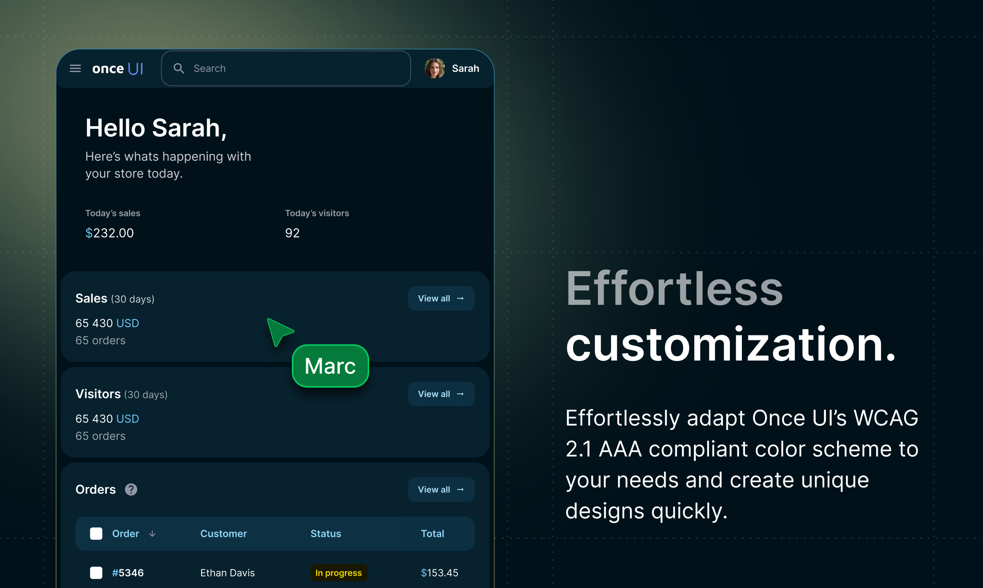Image resolution: width=983 pixels, height=588 pixels.
Task: Click 65 orders in Visitors card
Action: tap(100, 436)
